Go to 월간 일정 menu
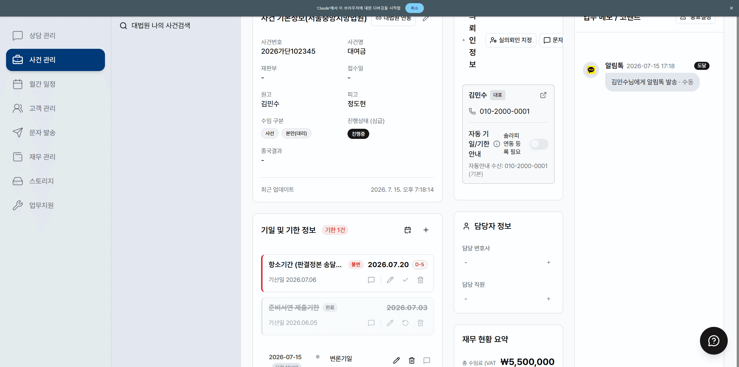The image size is (739, 367). tap(55, 84)
